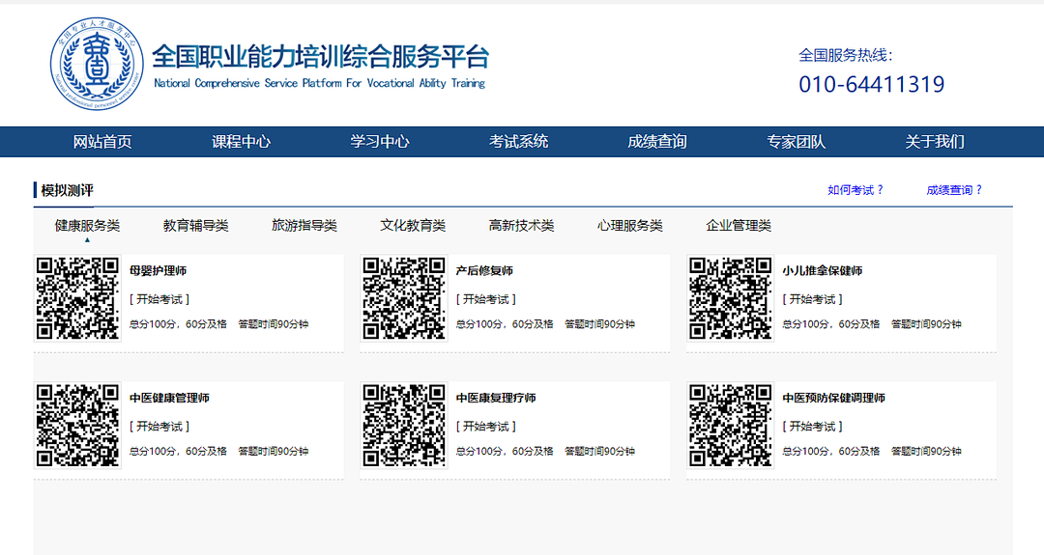Viewport: 1044px width, 555px height.
Task: Click the 全国服务热线 label
Action: click(845, 55)
